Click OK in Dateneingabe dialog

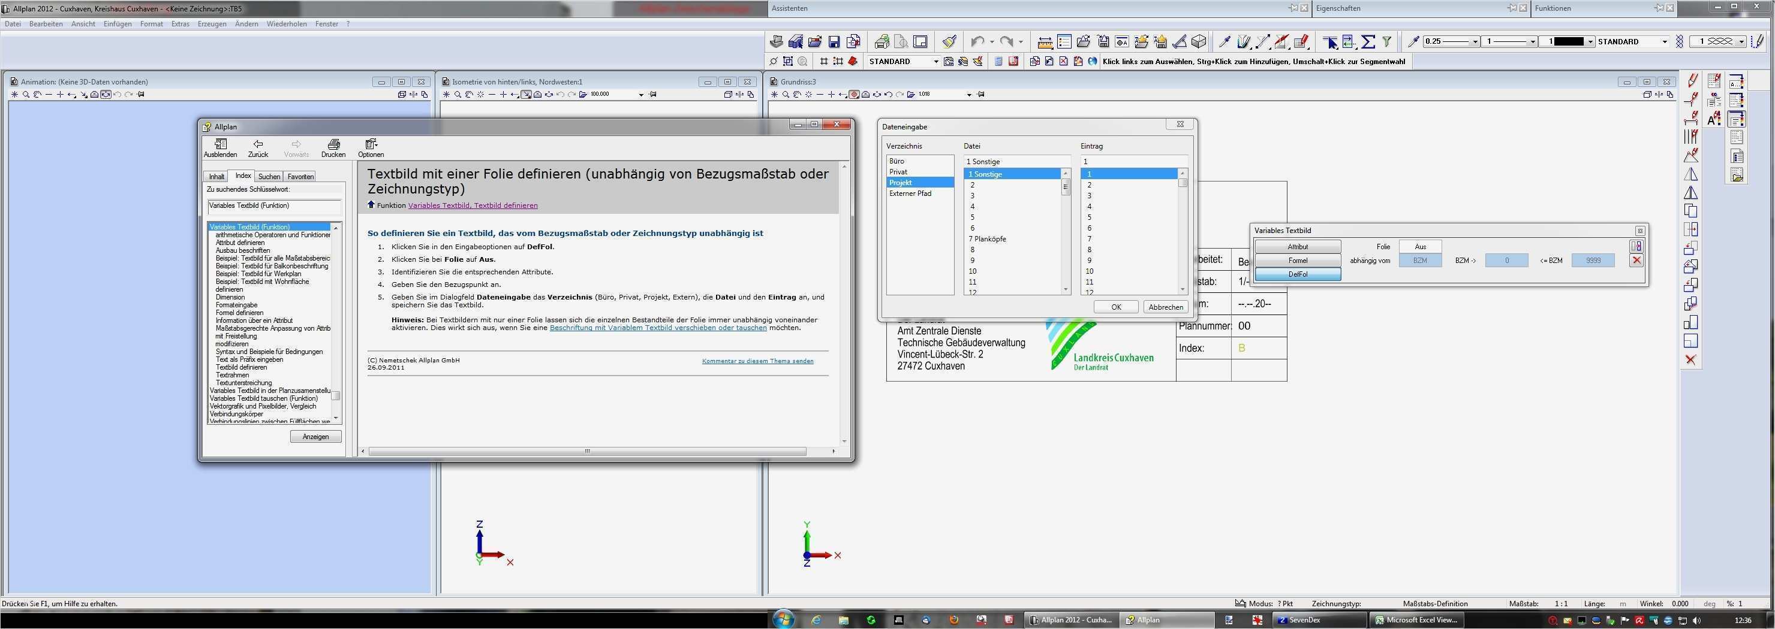(1115, 307)
